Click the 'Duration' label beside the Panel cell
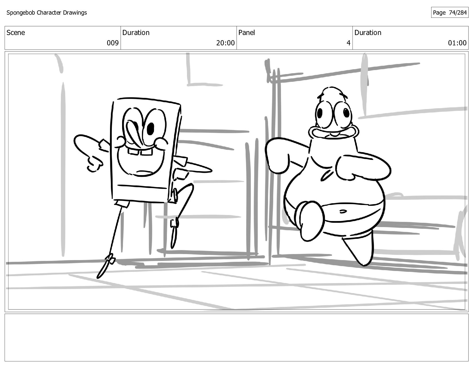 coord(368,33)
